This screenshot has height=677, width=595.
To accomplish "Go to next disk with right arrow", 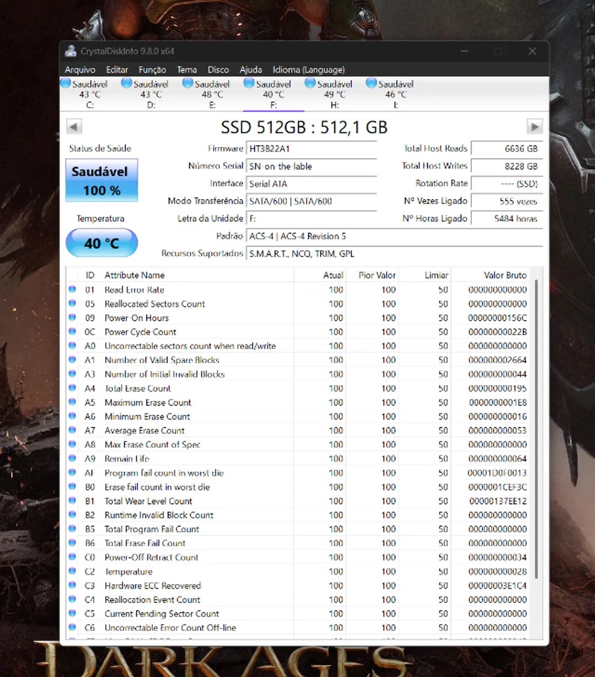I will coord(535,127).
